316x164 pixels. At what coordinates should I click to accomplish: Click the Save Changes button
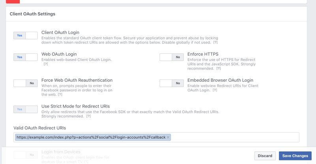click(x=295, y=156)
